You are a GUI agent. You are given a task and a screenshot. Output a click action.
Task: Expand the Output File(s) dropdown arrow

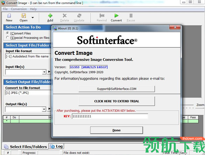(x=44, y=109)
